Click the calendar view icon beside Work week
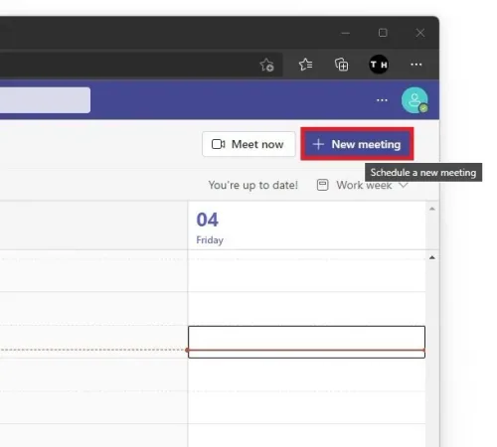 (322, 185)
